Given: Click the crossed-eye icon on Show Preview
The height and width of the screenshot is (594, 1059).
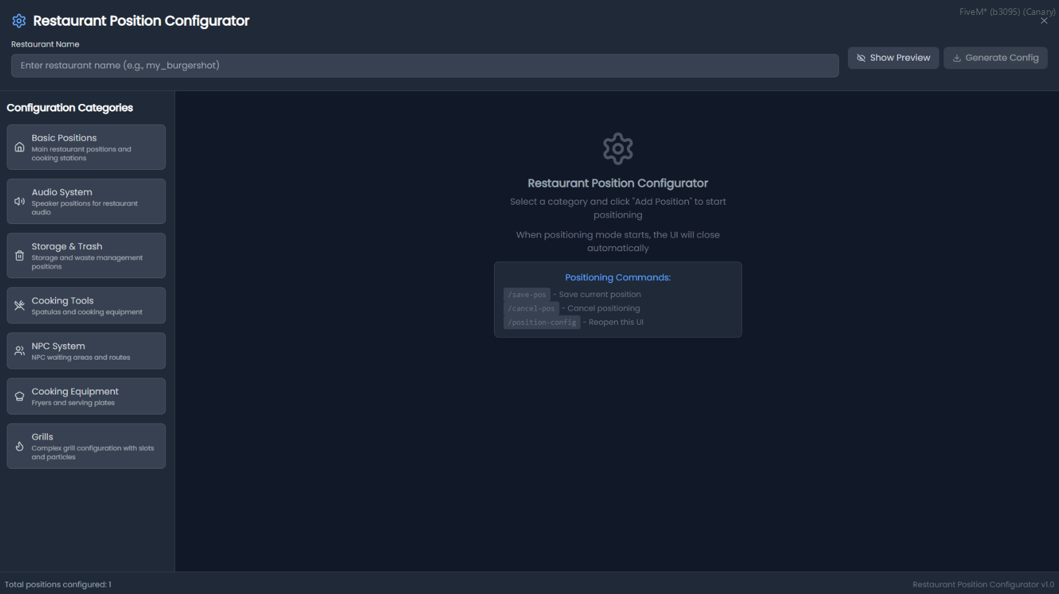Looking at the screenshot, I should coord(861,58).
